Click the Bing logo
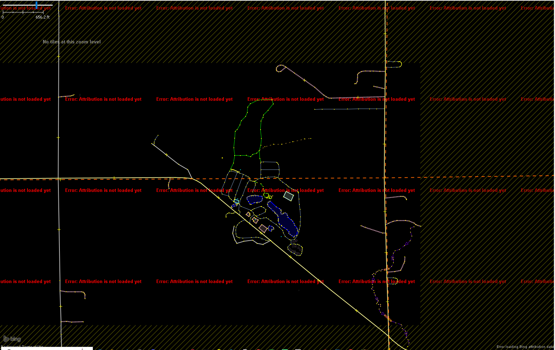Image resolution: width=555 pixels, height=350 pixels. (12, 339)
